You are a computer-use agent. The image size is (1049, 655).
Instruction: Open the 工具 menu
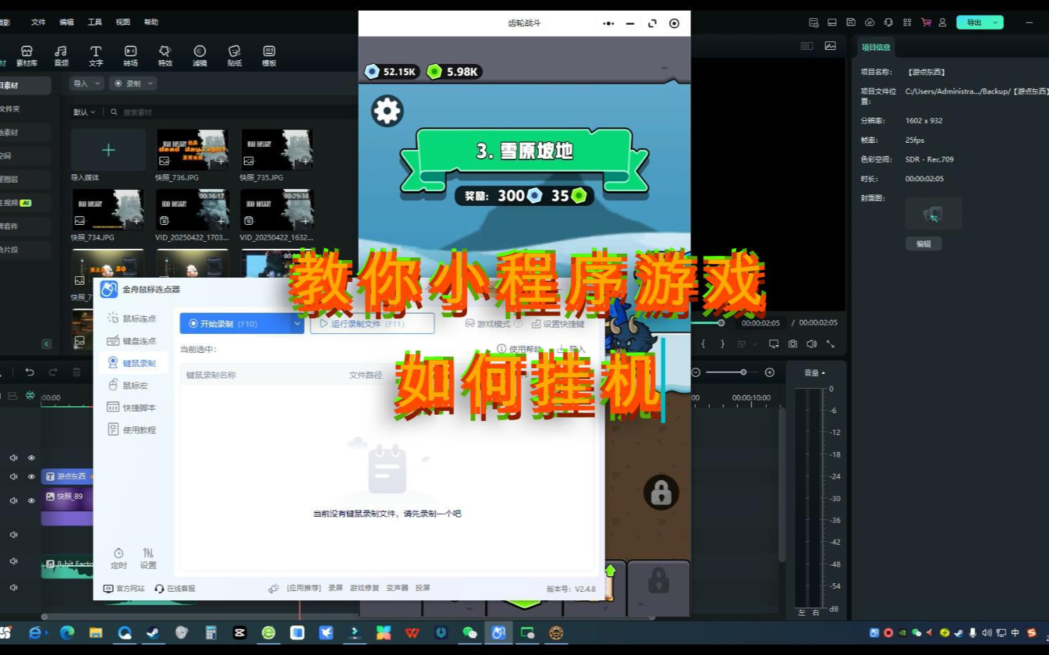(x=94, y=22)
